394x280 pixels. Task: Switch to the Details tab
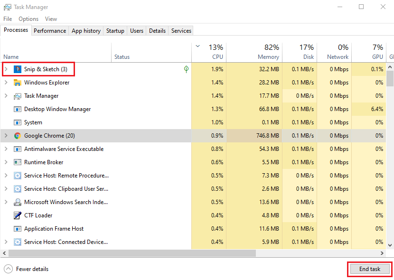point(157,31)
